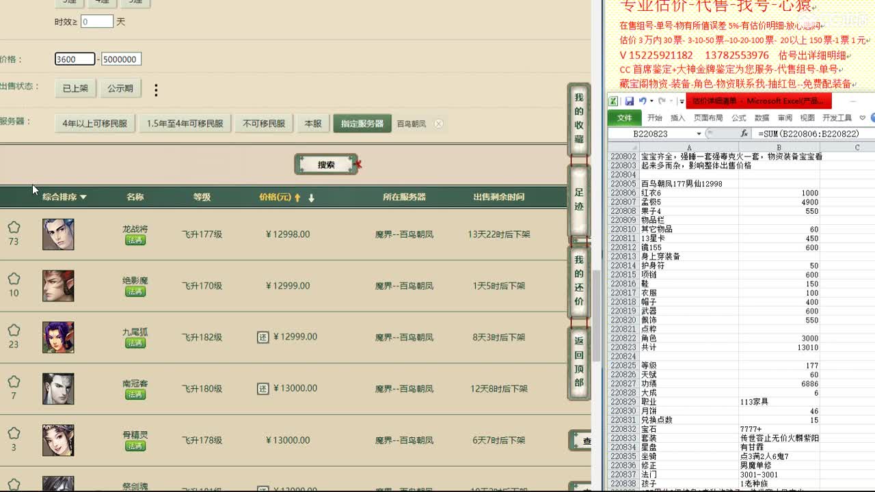Image resolution: width=875 pixels, height=492 pixels.
Task: Favorite the 绝影魔 listing star
Action: click(14, 279)
